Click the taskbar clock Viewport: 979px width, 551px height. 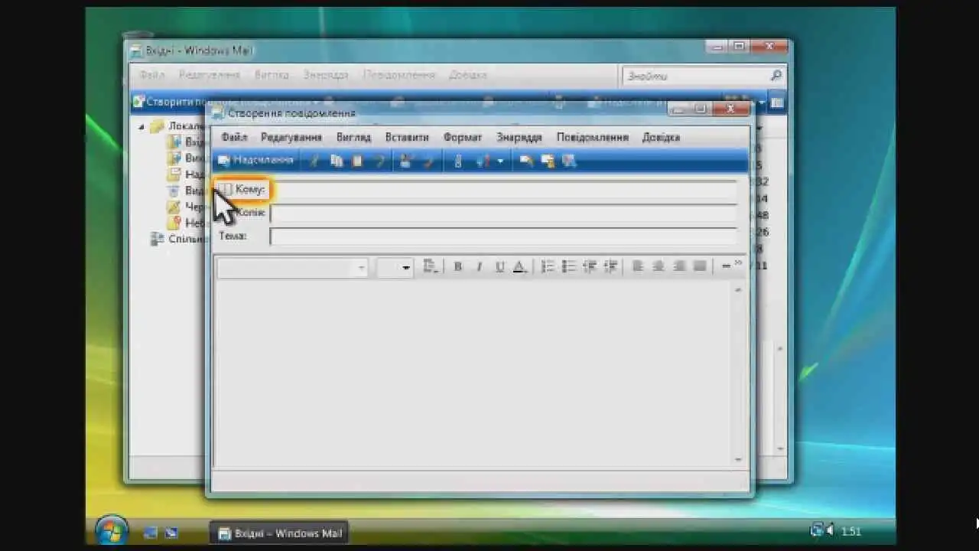pyautogui.click(x=851, y=531)
